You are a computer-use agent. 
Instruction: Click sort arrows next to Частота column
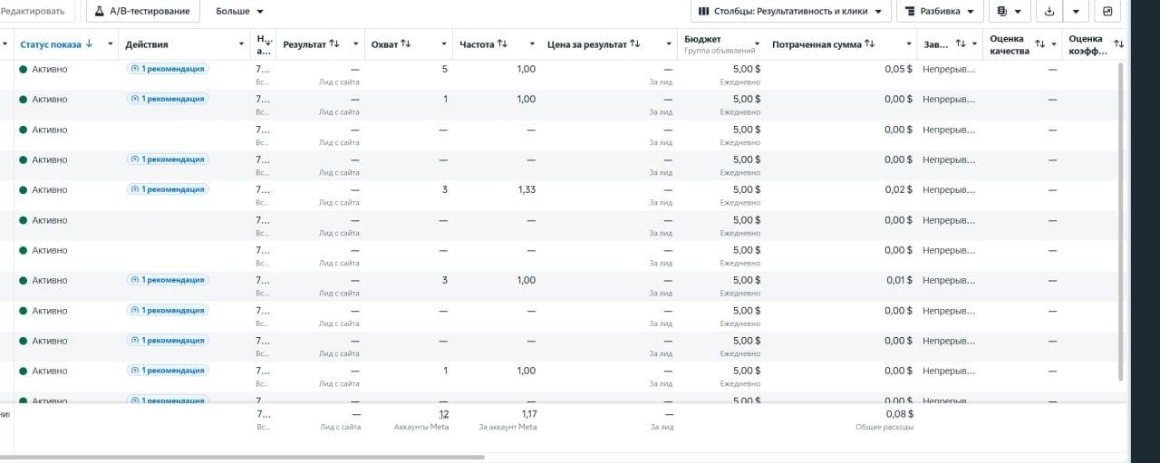click(x=502, y=43)
